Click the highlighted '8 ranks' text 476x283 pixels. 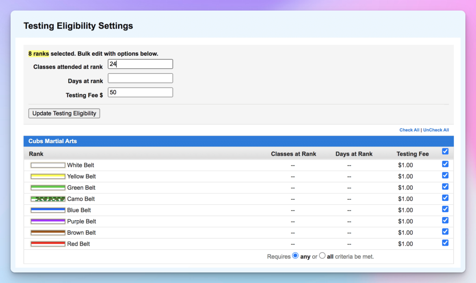[x=39, y=54]
